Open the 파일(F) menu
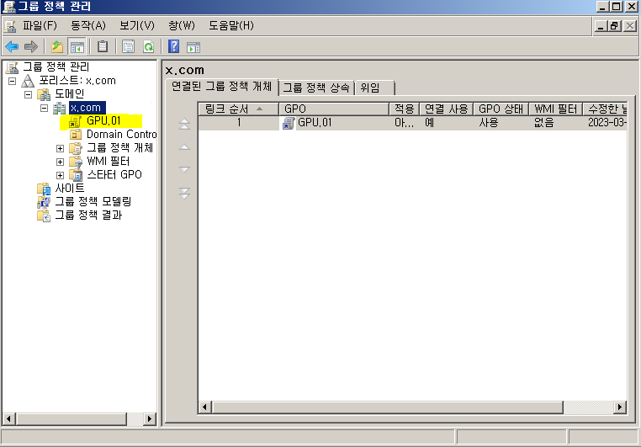This screenshot has height=447, width=641. [x=40, y=26]
